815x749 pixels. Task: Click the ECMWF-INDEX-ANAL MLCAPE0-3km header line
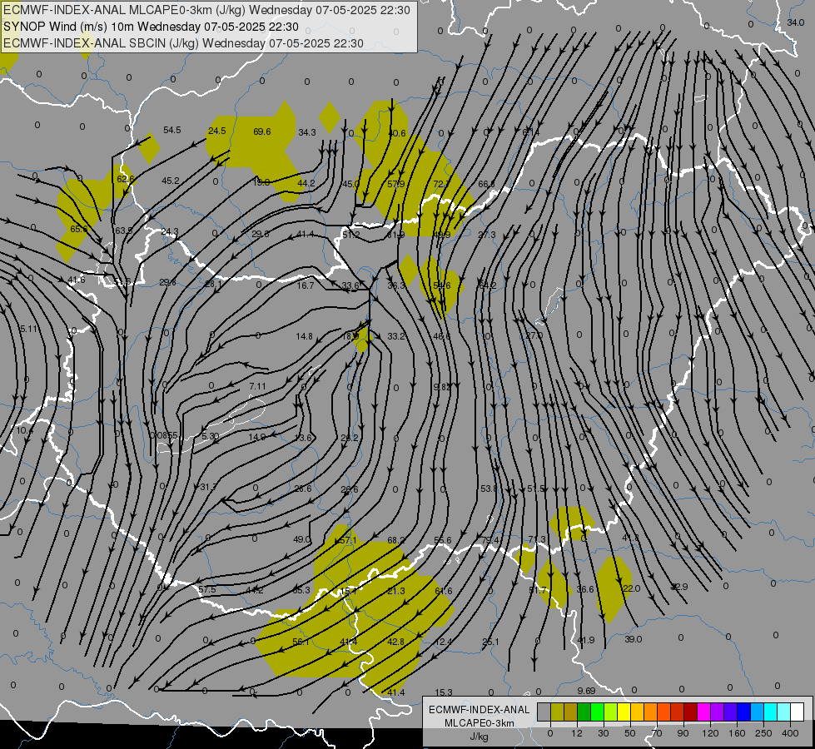tap(206, 10)
